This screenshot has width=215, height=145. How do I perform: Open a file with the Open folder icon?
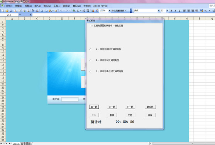tap(7, 11)
